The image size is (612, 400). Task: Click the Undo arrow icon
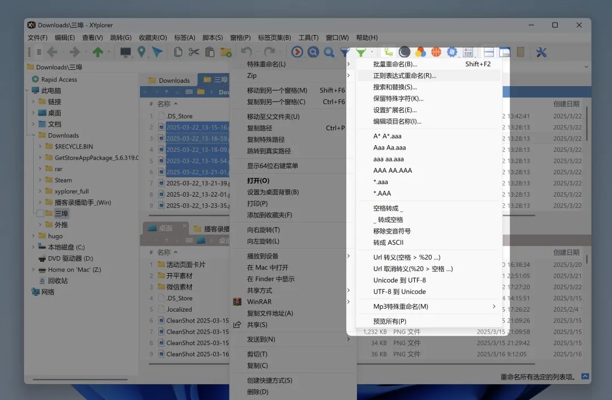coord(245,52)
